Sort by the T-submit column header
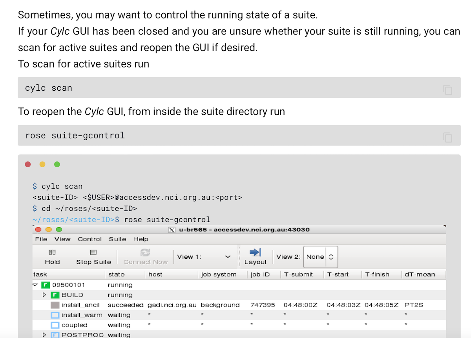Screen dimensions: 471x338 (299, 274)
